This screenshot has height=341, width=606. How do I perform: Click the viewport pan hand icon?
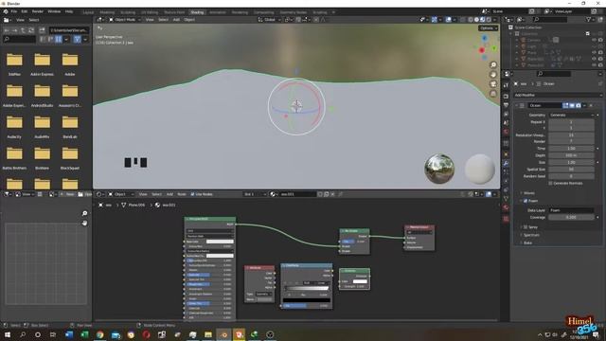(493, 75)
